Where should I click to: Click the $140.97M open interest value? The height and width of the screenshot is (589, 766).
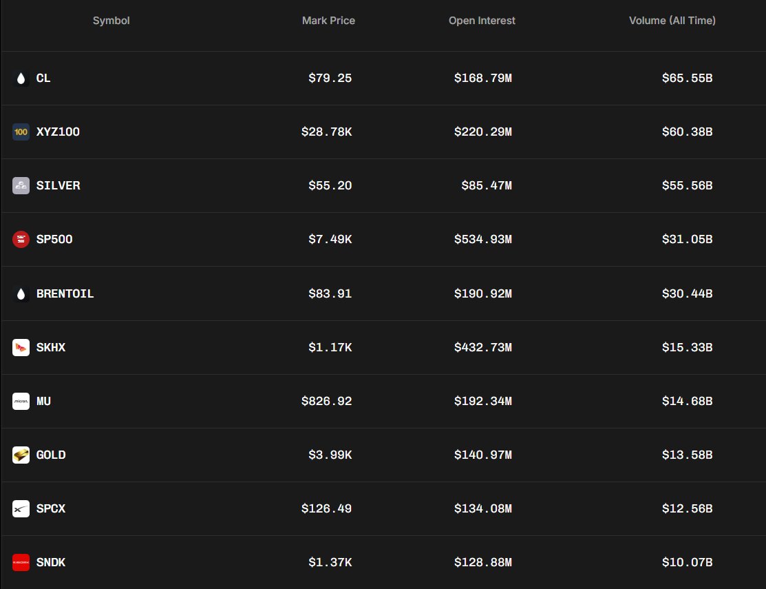[483, 455]
